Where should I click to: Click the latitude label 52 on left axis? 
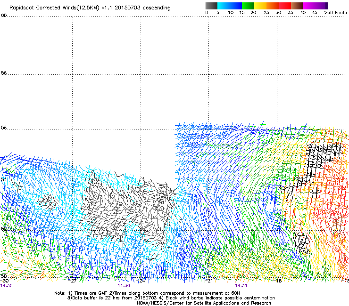tap(4, 228)
